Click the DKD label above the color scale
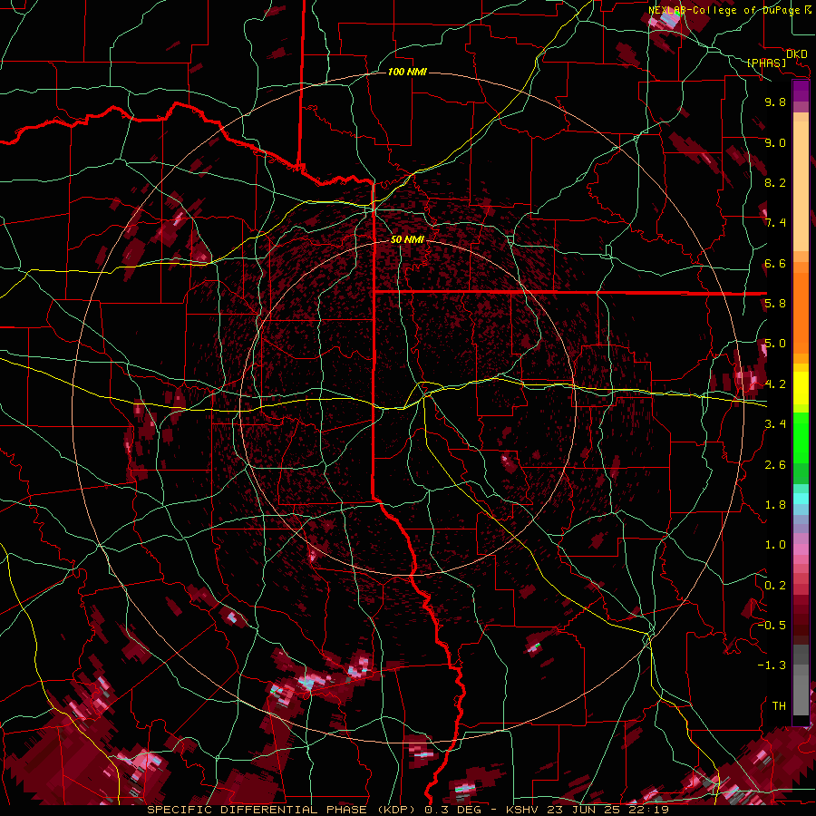 coord(797,54)
